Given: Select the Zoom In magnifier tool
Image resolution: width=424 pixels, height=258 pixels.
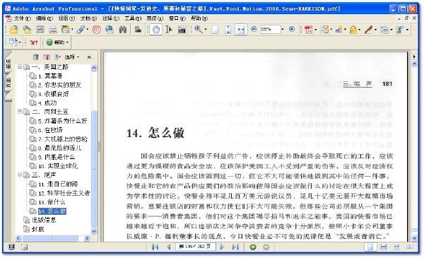Looking at the screenshot, I should point(199,30).
